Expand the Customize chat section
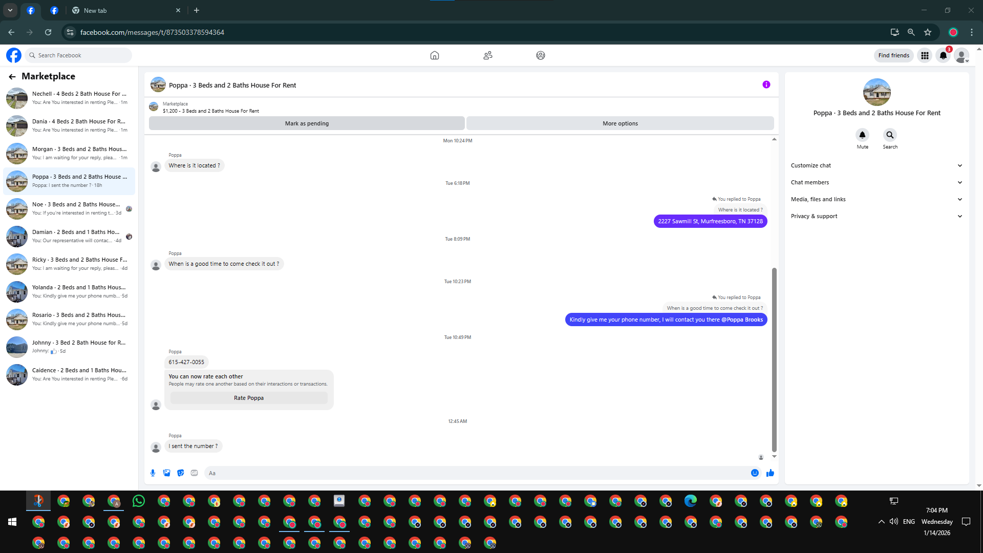This screenshot has width=983, height=553. click(x=877, y=165)
